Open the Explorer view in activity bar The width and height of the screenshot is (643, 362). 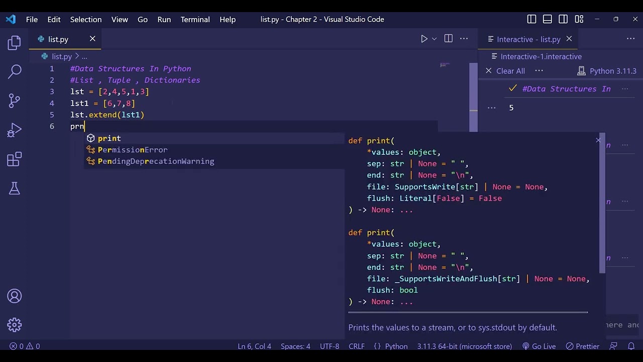[x=15, y=43]
